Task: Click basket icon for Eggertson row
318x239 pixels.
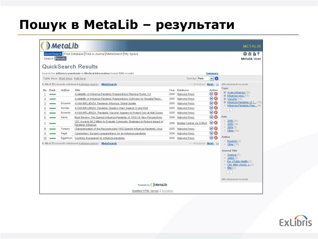Action: [x=211, y=138]
